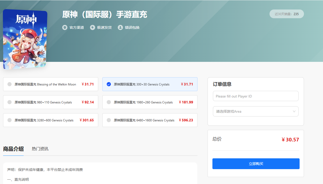The image size is (323, 184).
Task: Click the Player ID input field
Action: point(256,96)
